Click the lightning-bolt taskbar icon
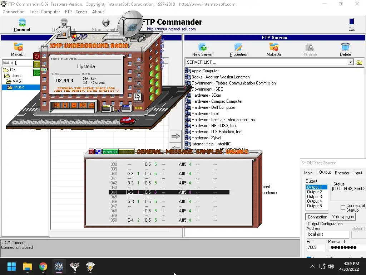 90,266
